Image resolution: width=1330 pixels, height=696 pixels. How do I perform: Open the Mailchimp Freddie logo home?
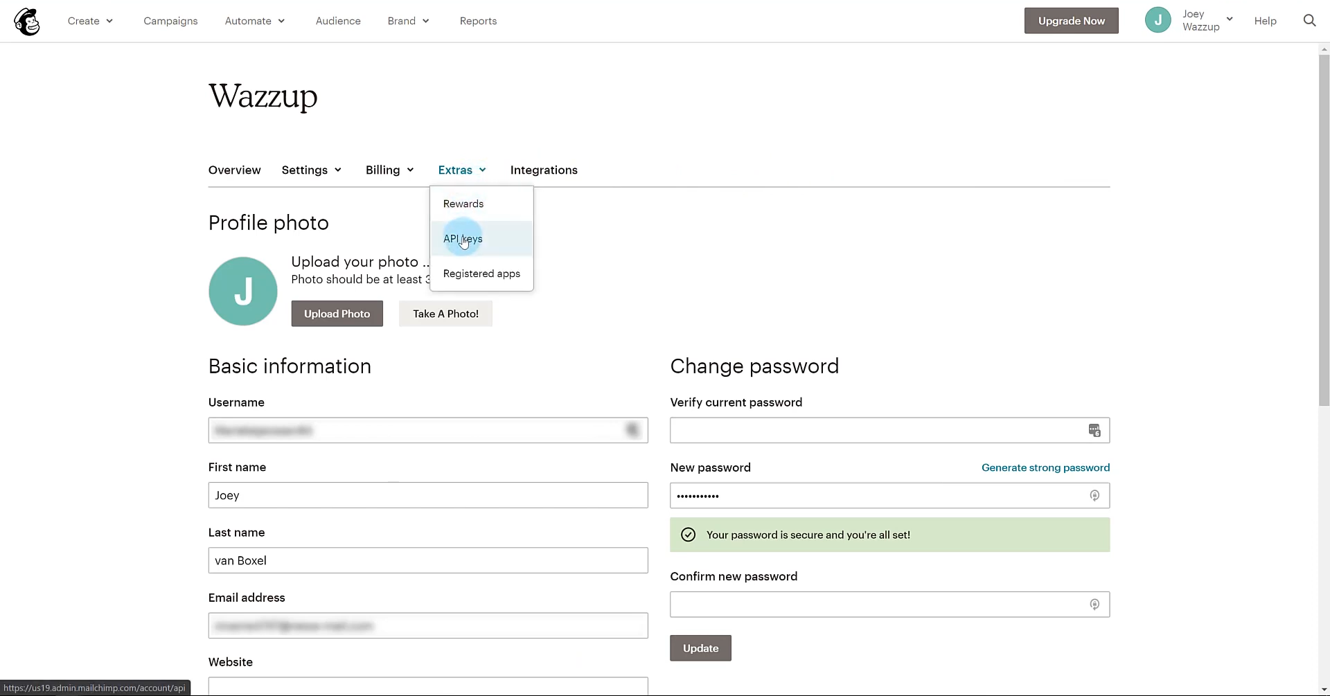27,21
